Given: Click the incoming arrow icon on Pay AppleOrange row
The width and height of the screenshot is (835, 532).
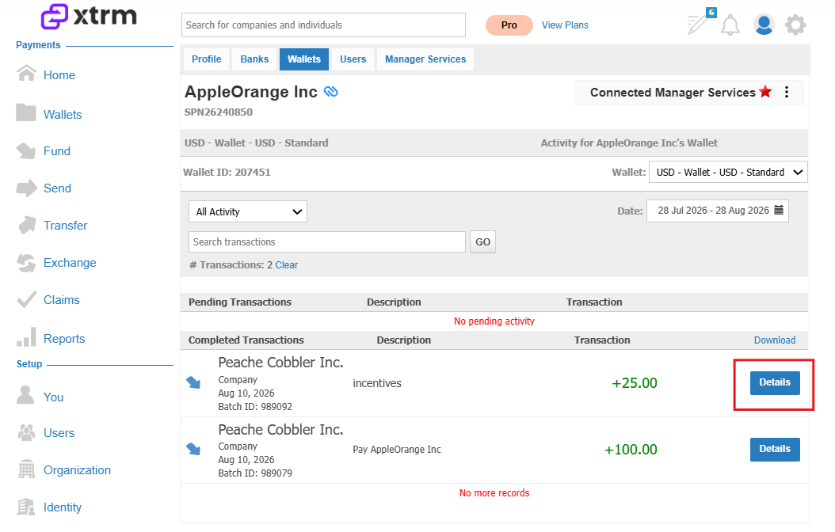Looking at the screenshot, I should point(193,449).
